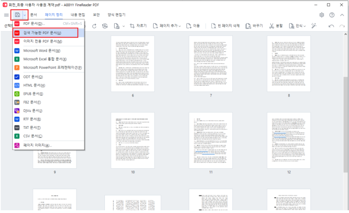Choose 이미지 전용 PDF 문서(M)

coord(48,42)
